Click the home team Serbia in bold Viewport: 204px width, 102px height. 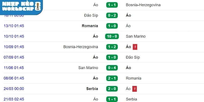pyautogui.click(x=92, y=89)
